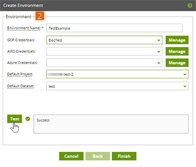Click the Back button
Viewport: 196px width, 167px height.
[98, 156]
